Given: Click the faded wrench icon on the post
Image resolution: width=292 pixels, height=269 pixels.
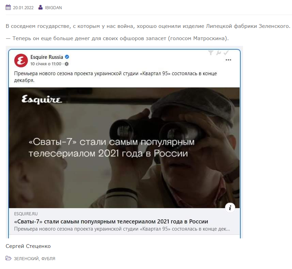Looking at the screenshot, I should point(219,53).
